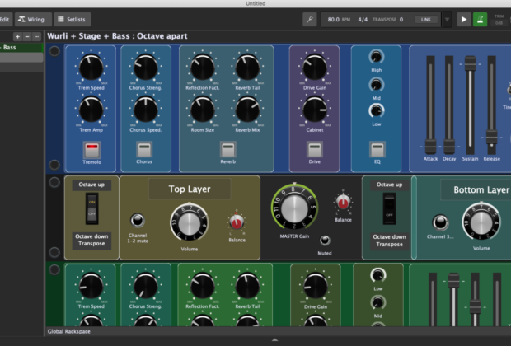
Task: Click the Reverb Tail knob in blue panel
Action: pos(247,67)
